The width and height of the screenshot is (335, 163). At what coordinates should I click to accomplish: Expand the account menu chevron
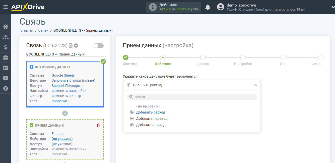point(333,7)
